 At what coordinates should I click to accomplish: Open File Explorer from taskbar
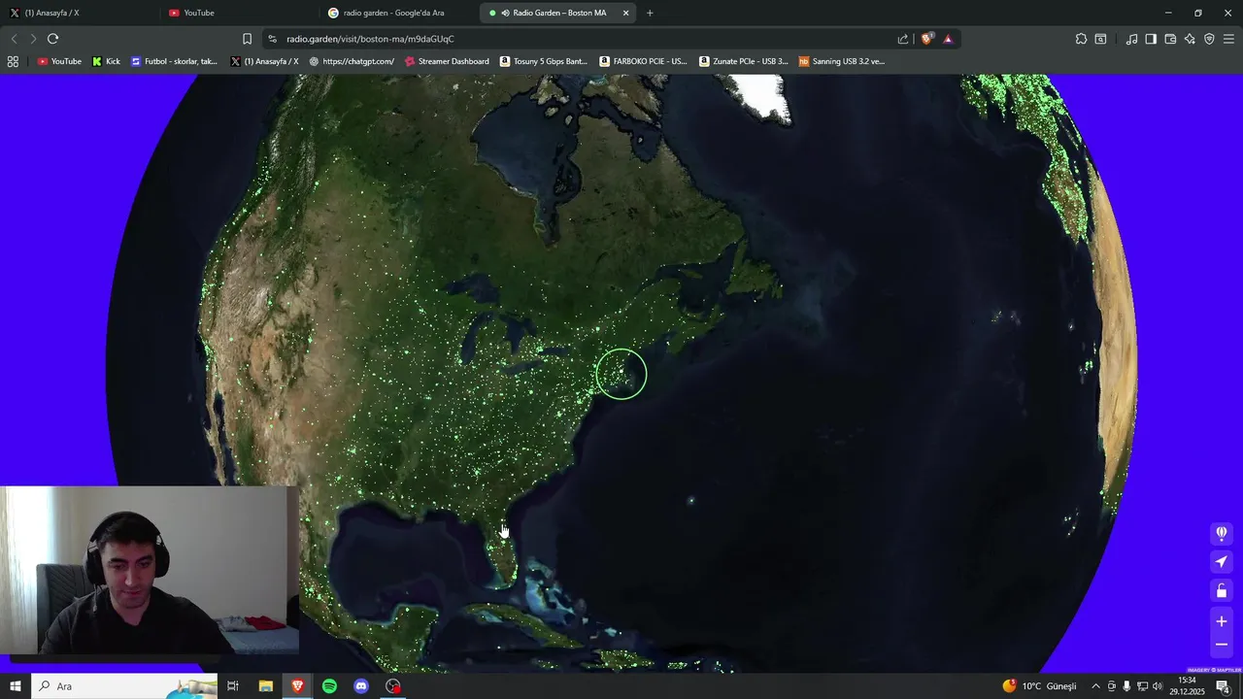[x=265, y=686]
